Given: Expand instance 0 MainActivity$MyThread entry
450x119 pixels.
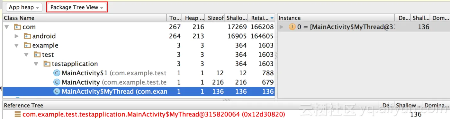Looking at the screenshot, I should [282, 27].
